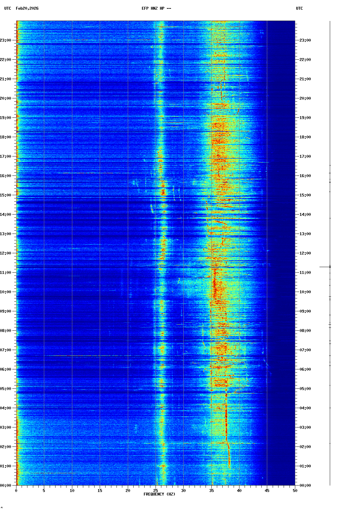The width and height of the screenshot is (344, 511).
Task: Click the UTC label above the right time axis
Action: [299, 8]
